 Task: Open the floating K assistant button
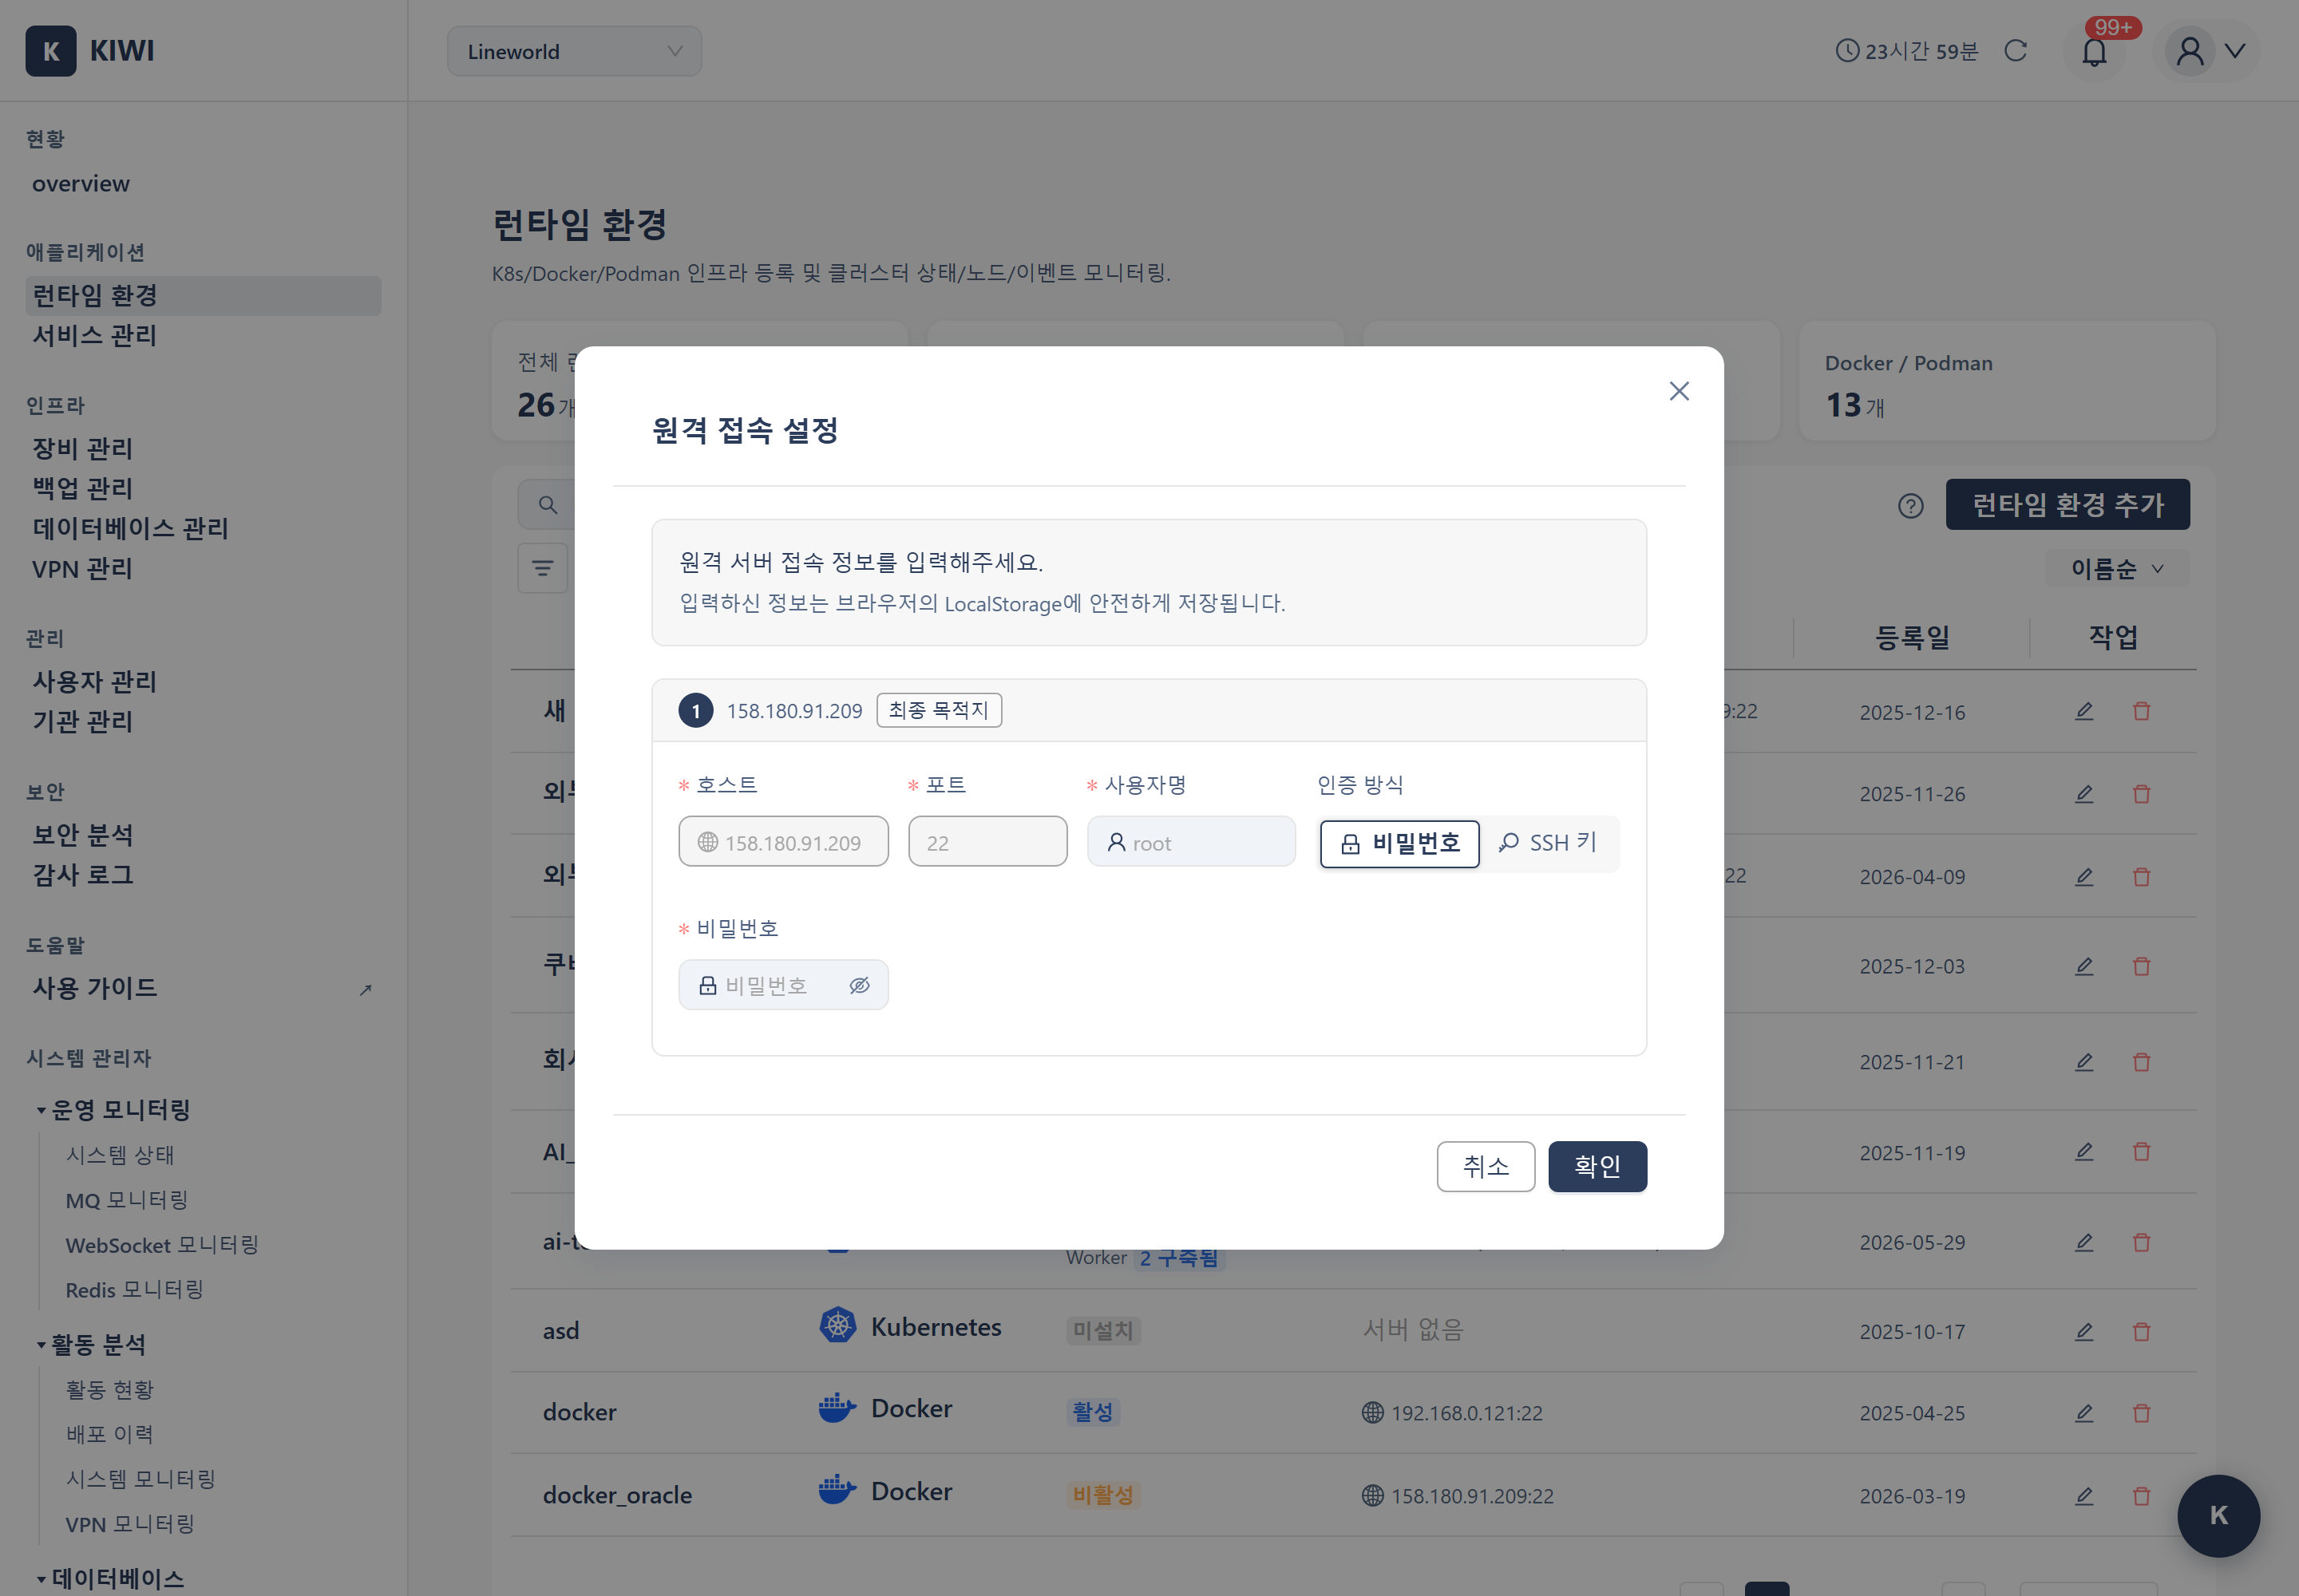2218,1516
